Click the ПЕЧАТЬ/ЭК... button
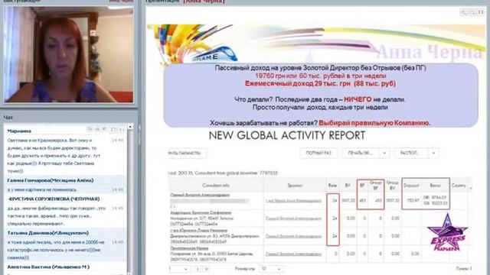 pyautogui.click(x=361, y=153)
